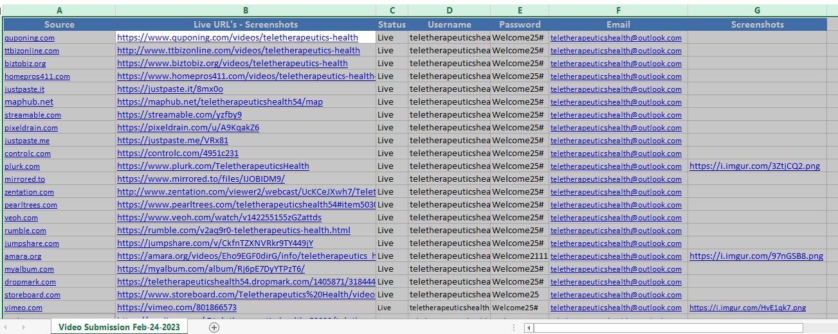
Task: Select column B header
Action: 246,10
